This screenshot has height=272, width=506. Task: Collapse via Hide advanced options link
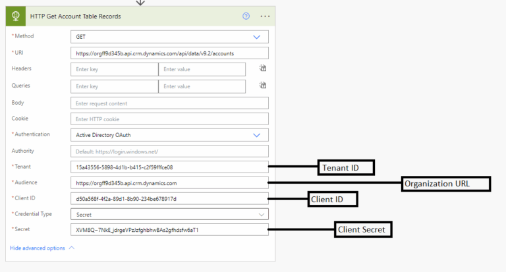coord(38,248)
